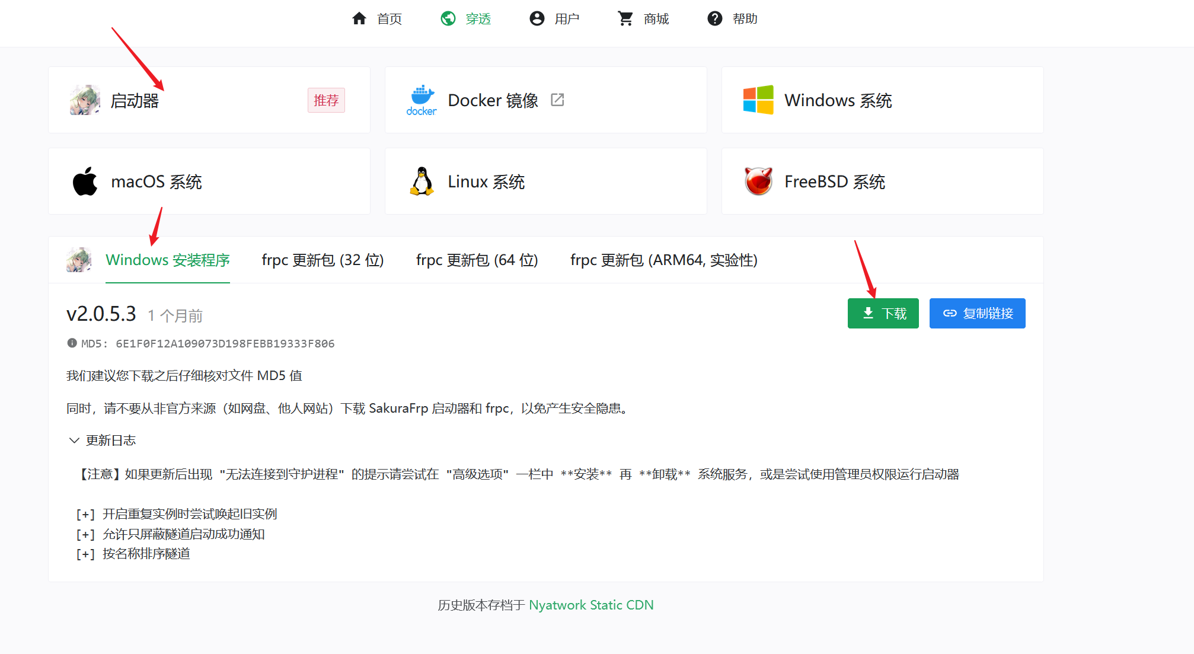The width and height of the screenshot is (1194, 654).
Task: Open Docker 镜像 external link icon
Action: point(557,100)
